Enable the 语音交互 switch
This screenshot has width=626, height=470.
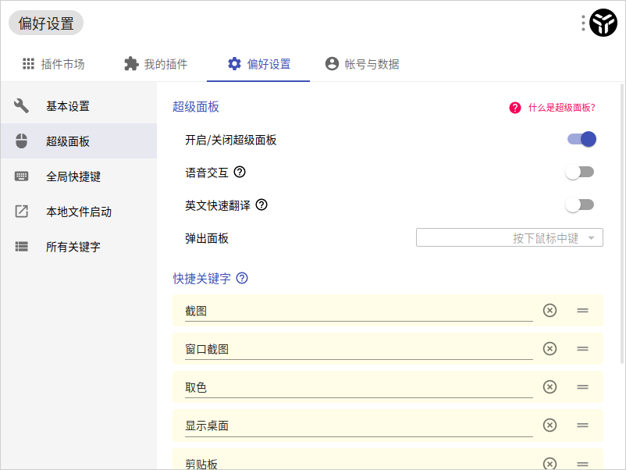click(579, 171)
